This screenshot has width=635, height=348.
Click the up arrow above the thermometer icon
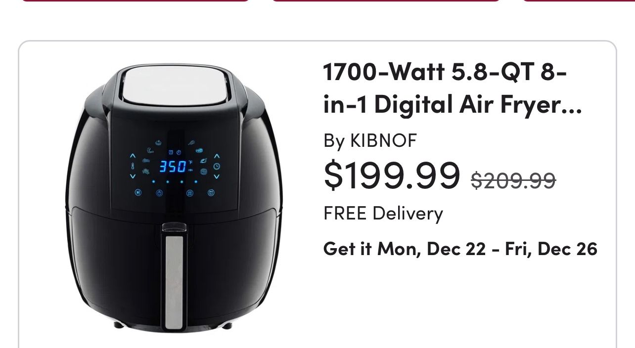[x=133, y=156]
